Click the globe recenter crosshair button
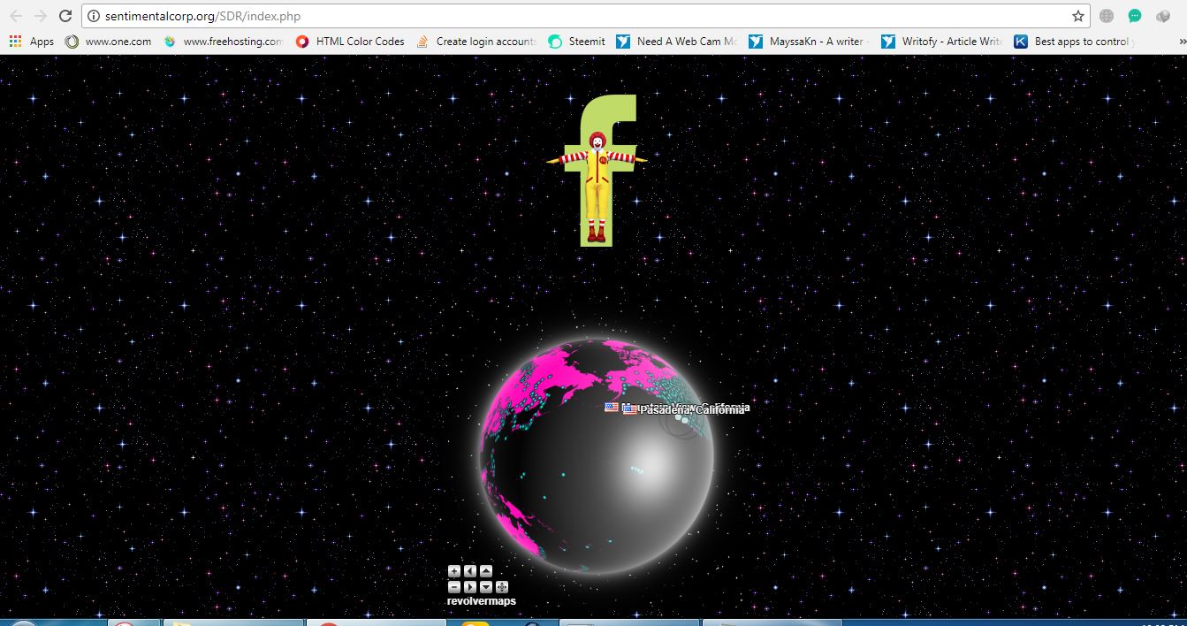The width and height of the screenshot is (1187, 626). [502, 587]
